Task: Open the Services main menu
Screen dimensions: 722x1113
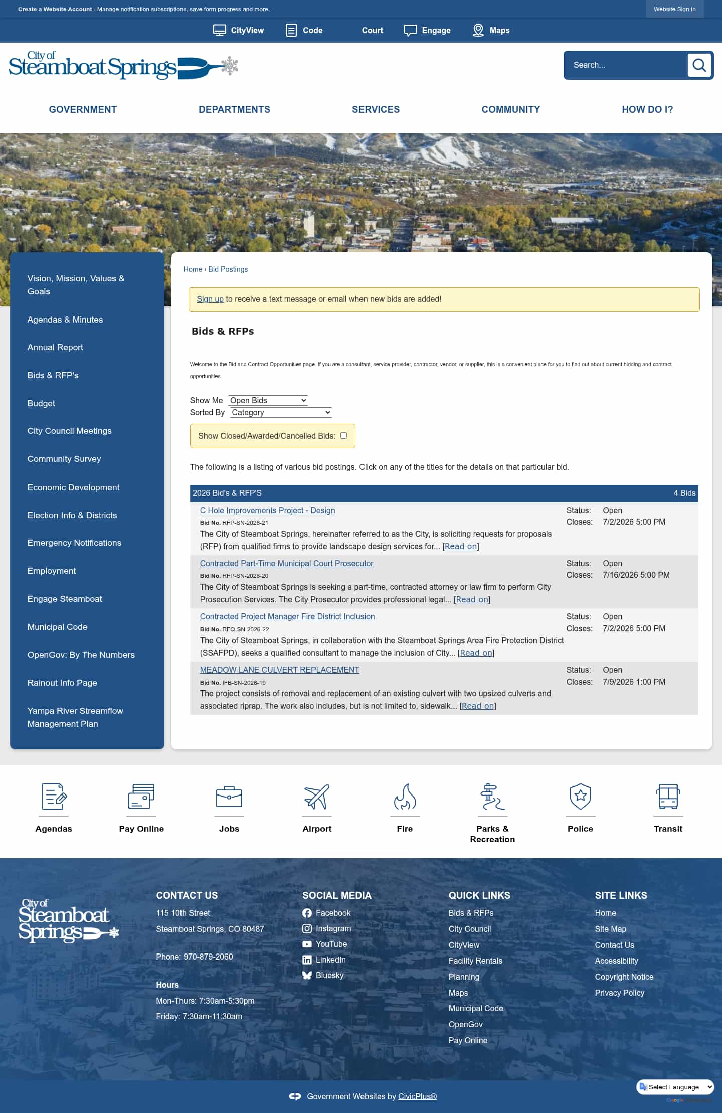Action: tap(376, 109)
